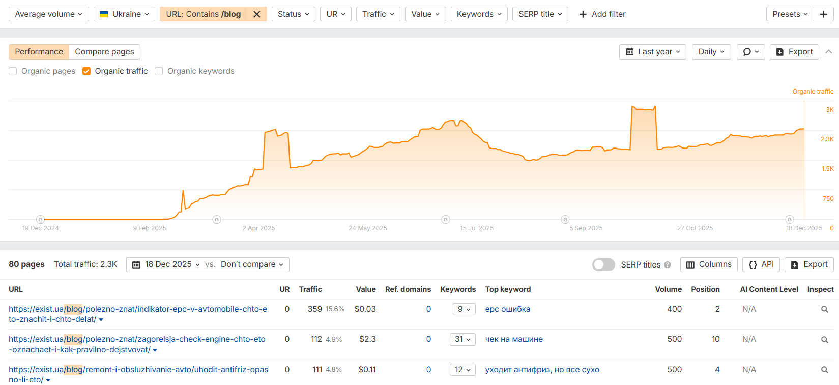Remove the URL Contains /blog filter
Viewport: 839px width, 385px height.
(x=257, y=14)
